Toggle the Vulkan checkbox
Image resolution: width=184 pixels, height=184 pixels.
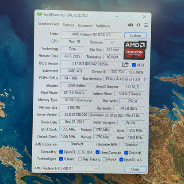click(61, 159)
